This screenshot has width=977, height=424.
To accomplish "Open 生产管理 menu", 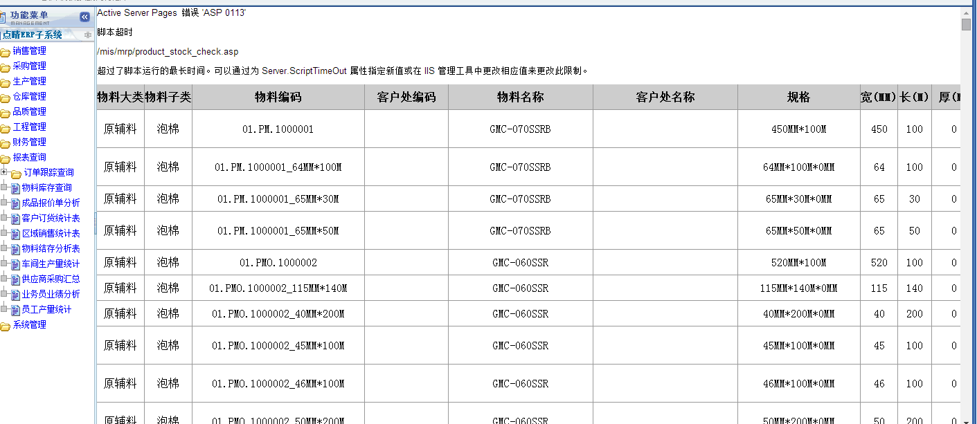I will [29, 81].
